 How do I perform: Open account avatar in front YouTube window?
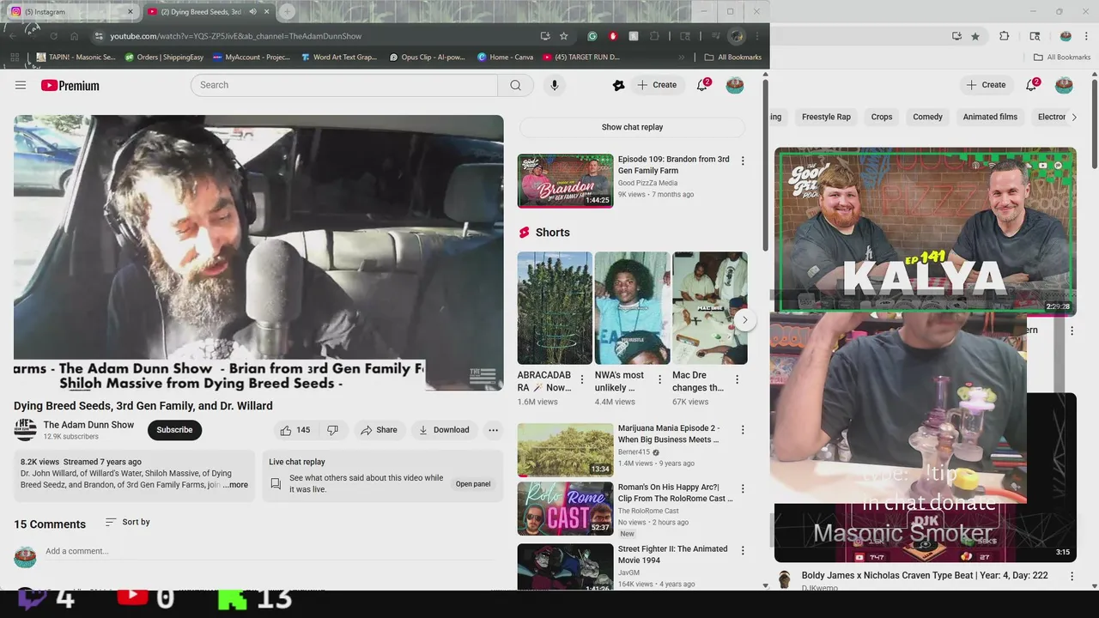tap(735, 85)
